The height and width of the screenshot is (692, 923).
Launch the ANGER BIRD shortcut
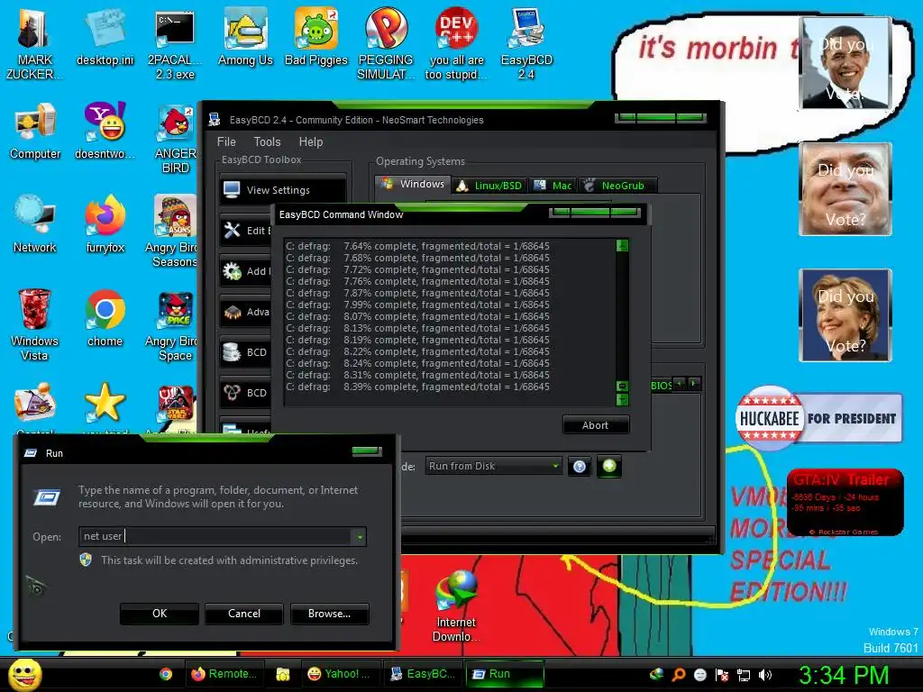[x=175, y=138]
